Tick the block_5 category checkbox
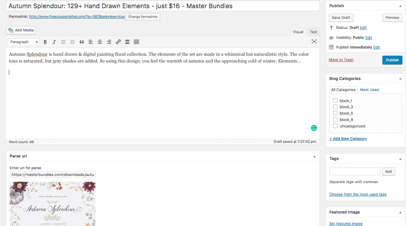 point(335,113)
